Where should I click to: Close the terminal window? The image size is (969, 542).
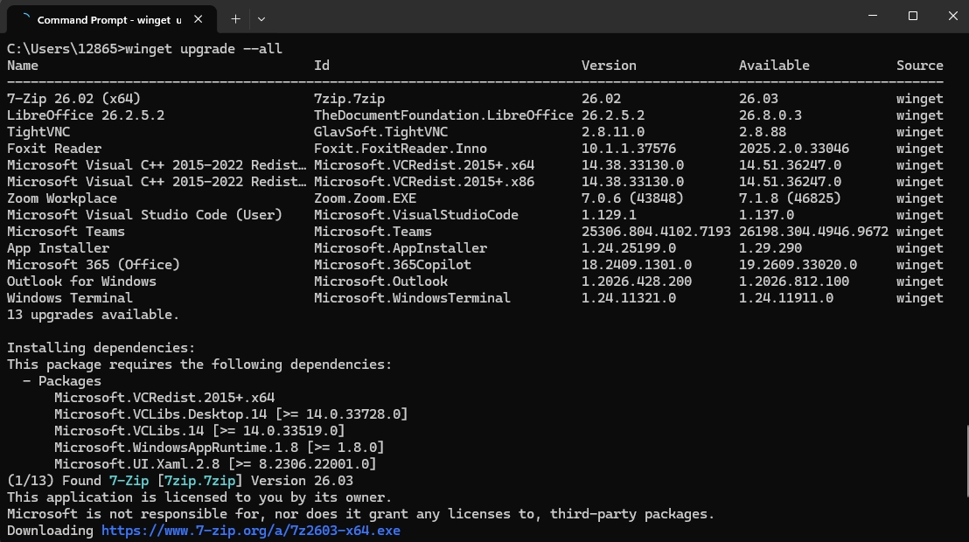coord(953,16)
